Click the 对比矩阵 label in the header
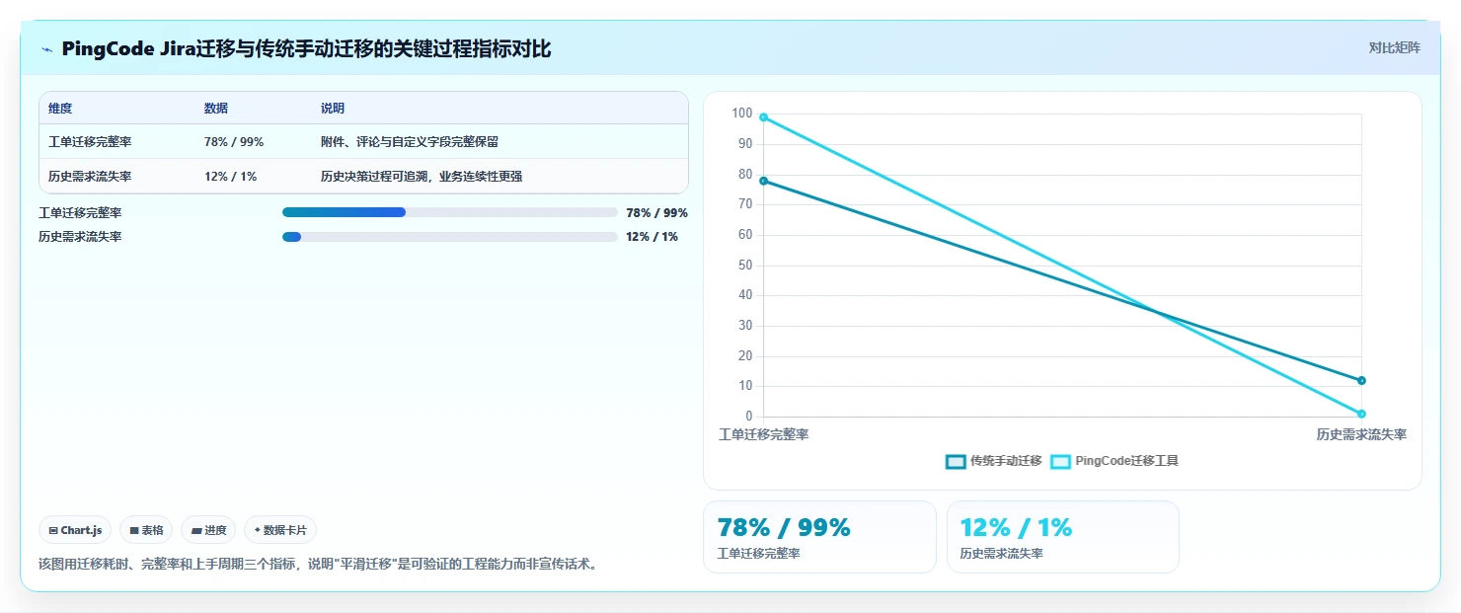The image size is (1461, 613). click(1394, 48)
